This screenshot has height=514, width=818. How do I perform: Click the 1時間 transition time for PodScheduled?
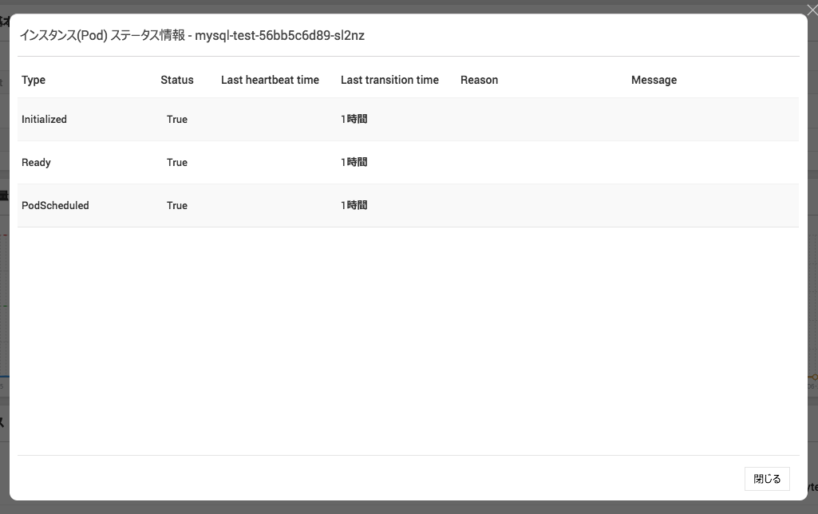pyautogui.click(x=354, y=206)
